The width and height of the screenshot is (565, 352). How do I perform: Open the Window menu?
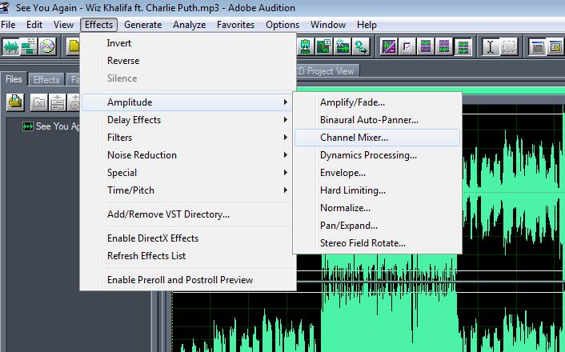tap(328, 25)
